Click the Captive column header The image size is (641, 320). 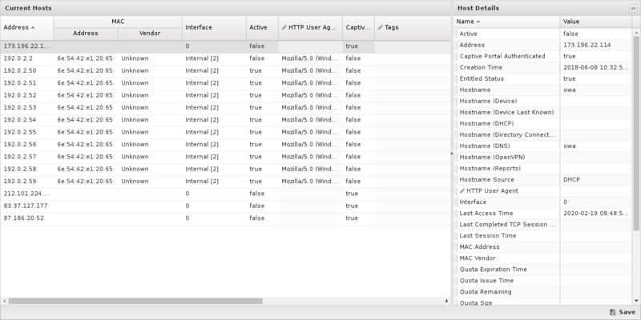(358, 27)
